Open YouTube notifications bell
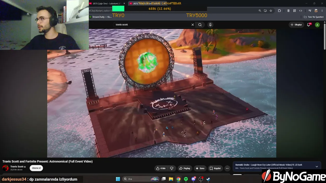326x183 pixels. coord(309,25)
